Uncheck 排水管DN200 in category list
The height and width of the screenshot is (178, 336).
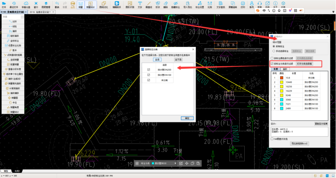tap(149, 70)
